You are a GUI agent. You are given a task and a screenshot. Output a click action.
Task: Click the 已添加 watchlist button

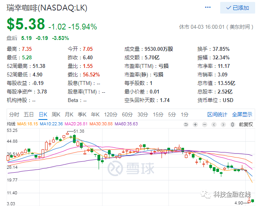tap(237, 8)
